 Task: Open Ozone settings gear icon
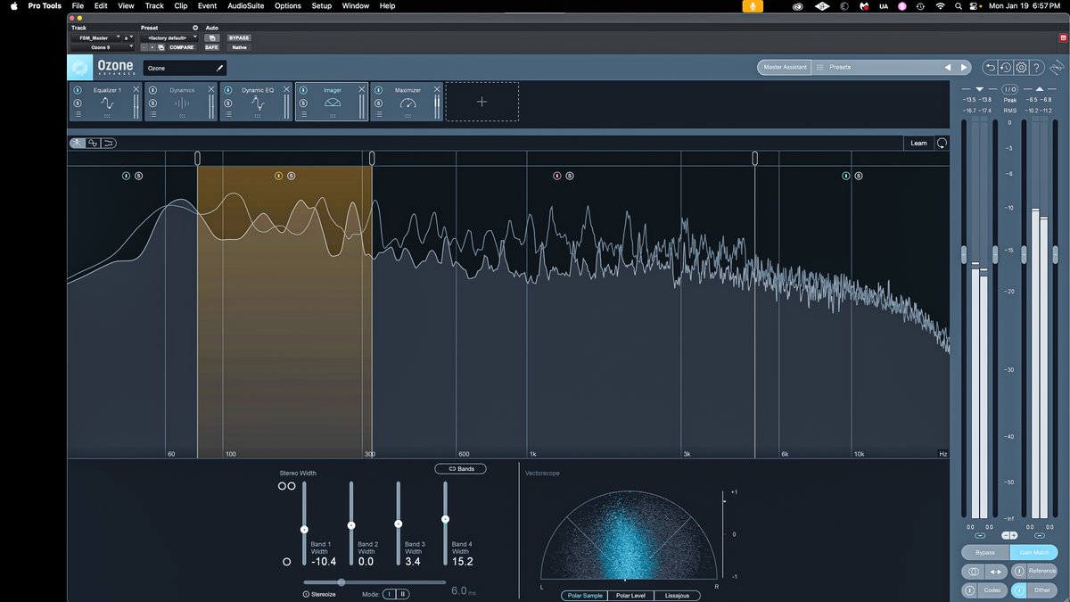point(1021,67)
